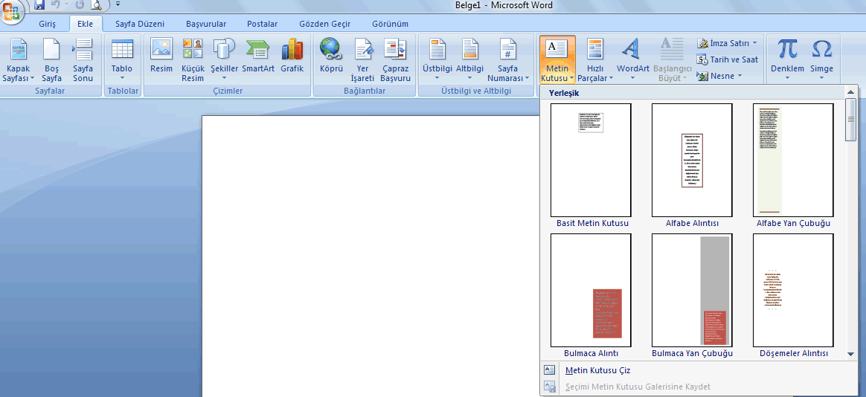Open the Hızlı Parçalar menu
The image size is (866, 397).
595,59
